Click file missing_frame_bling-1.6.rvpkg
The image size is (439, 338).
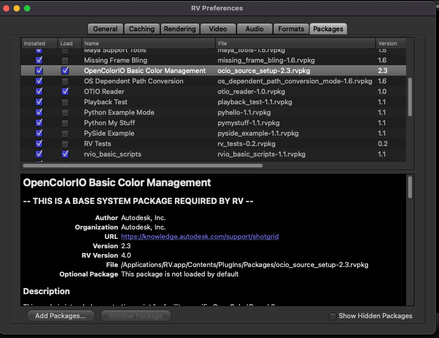[266, 61]
